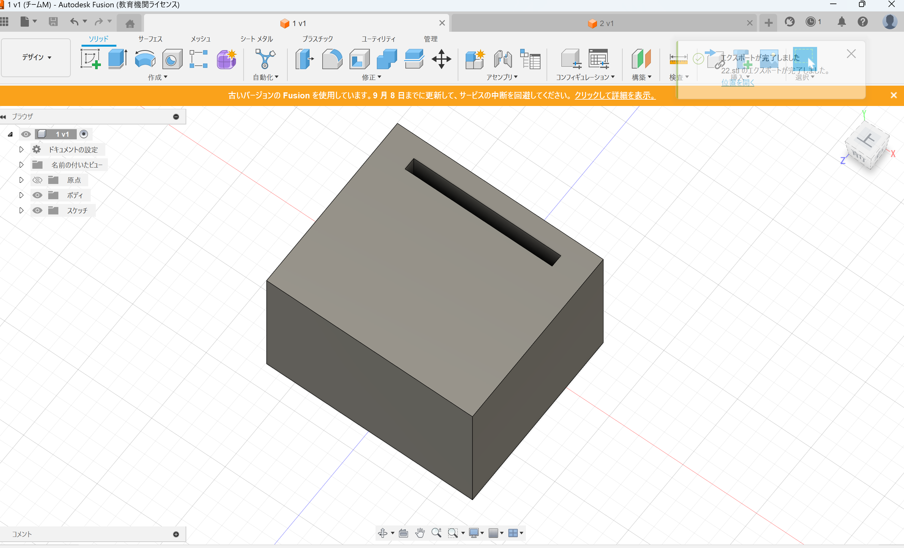The height and width of the screenshot is (548, 904).
Task: Open the Bill of Materials tool
Action: pos(530,59)
